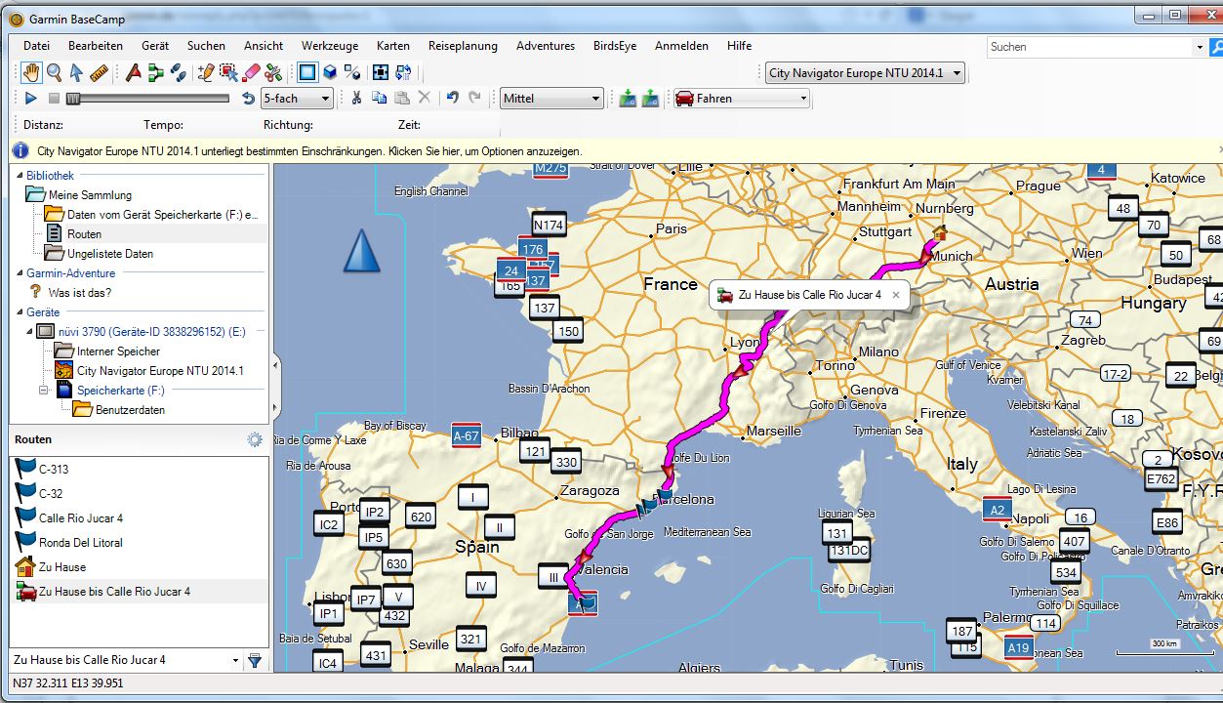Open the Reiseplanung menu

(463, 46)
